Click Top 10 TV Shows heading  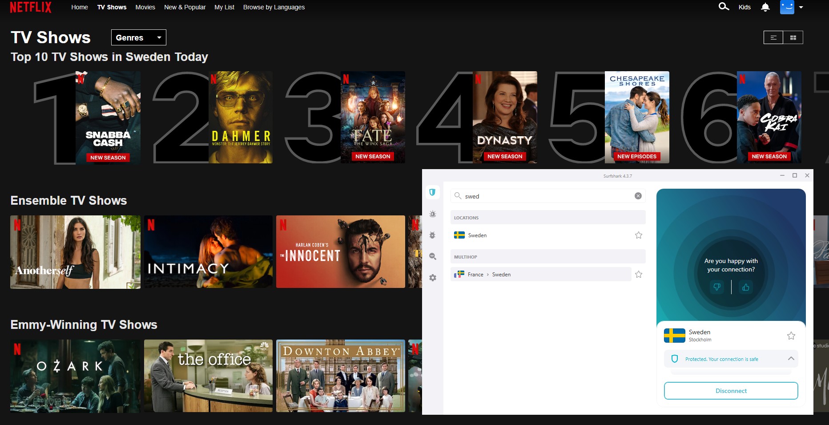[109, 57]
